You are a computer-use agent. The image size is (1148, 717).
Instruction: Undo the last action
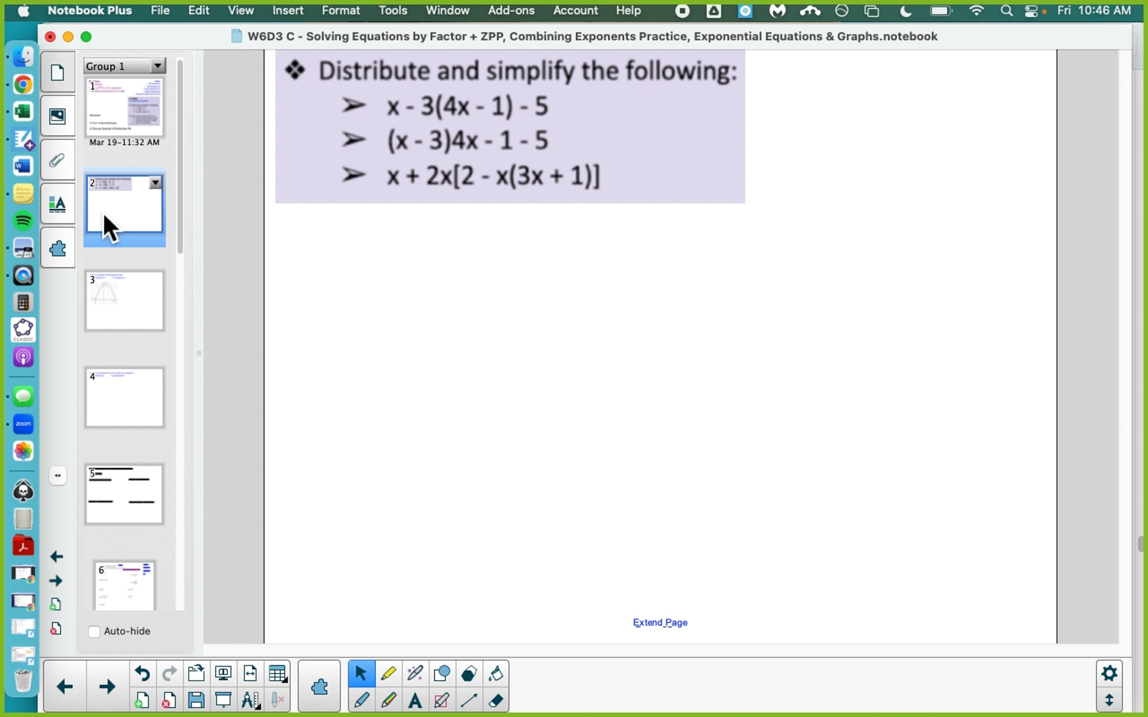142,674
